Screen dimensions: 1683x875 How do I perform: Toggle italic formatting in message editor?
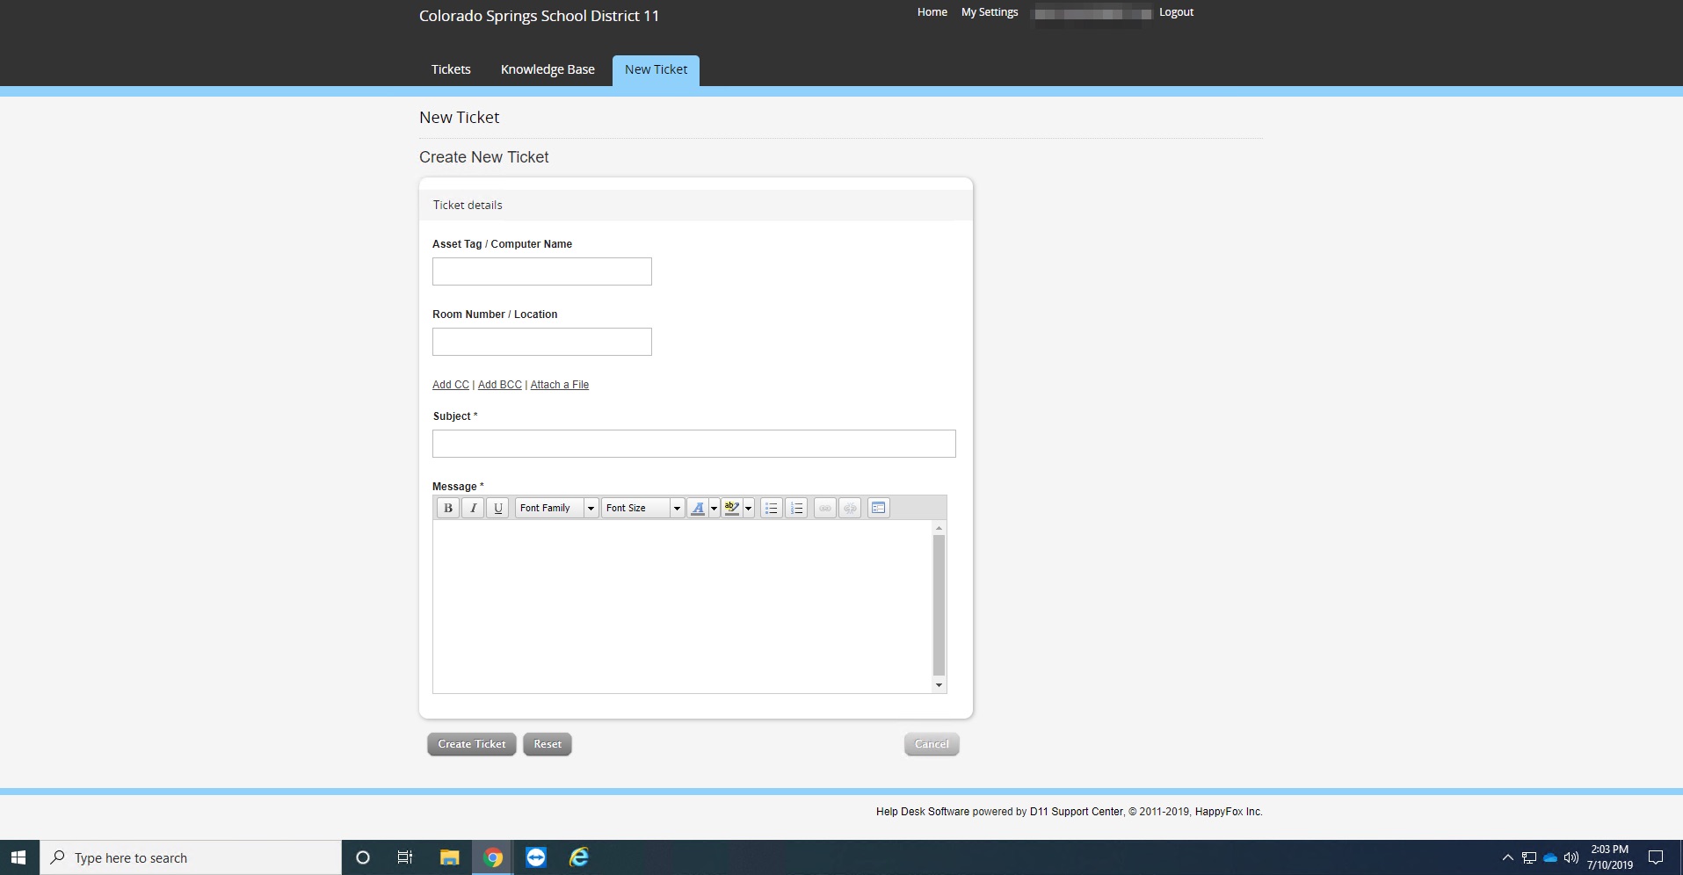point(473,508)
